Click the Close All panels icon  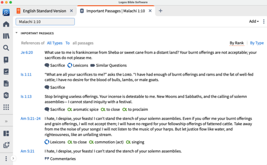6,145
